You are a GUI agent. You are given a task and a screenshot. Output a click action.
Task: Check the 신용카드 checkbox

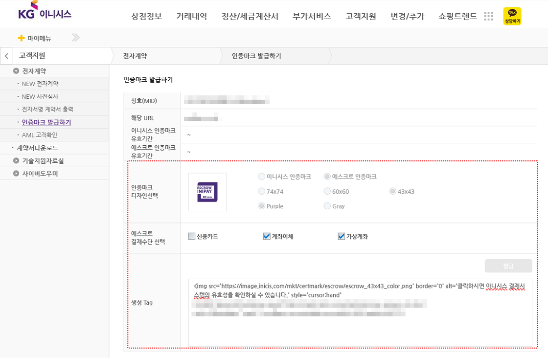192,236
